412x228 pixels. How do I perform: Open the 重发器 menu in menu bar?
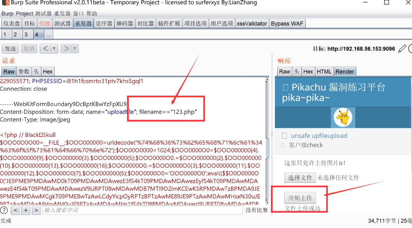point(62,14)
